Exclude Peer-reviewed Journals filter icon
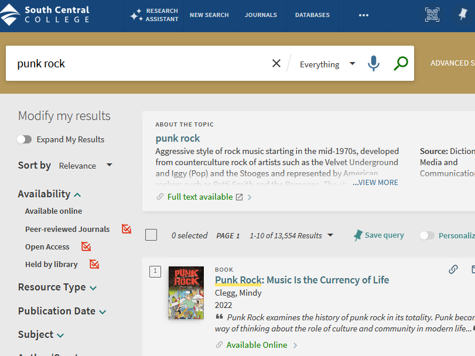This screenshot has width=475, height=356. [127, 229]
